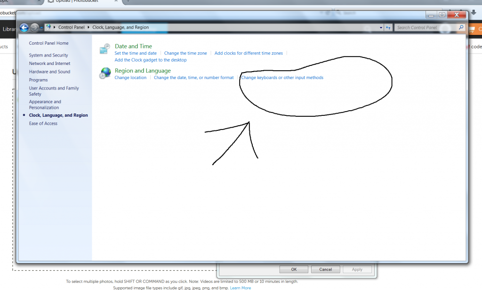Image resolution: width=482 pixels, height=290 pixels.
Task: Open Programs category in sidebar
Action: (x=39, y=80)
